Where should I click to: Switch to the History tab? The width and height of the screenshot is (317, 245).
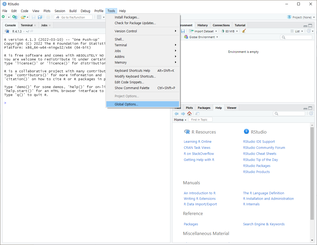point(203,25)
